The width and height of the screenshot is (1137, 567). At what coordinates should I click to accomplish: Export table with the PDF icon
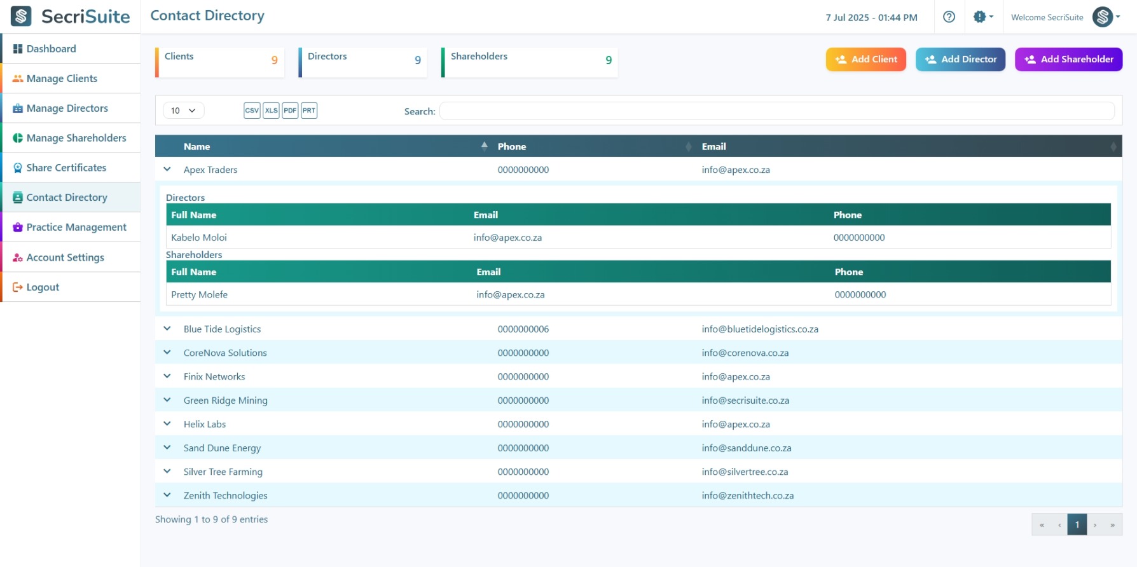[x=290, y=111]
